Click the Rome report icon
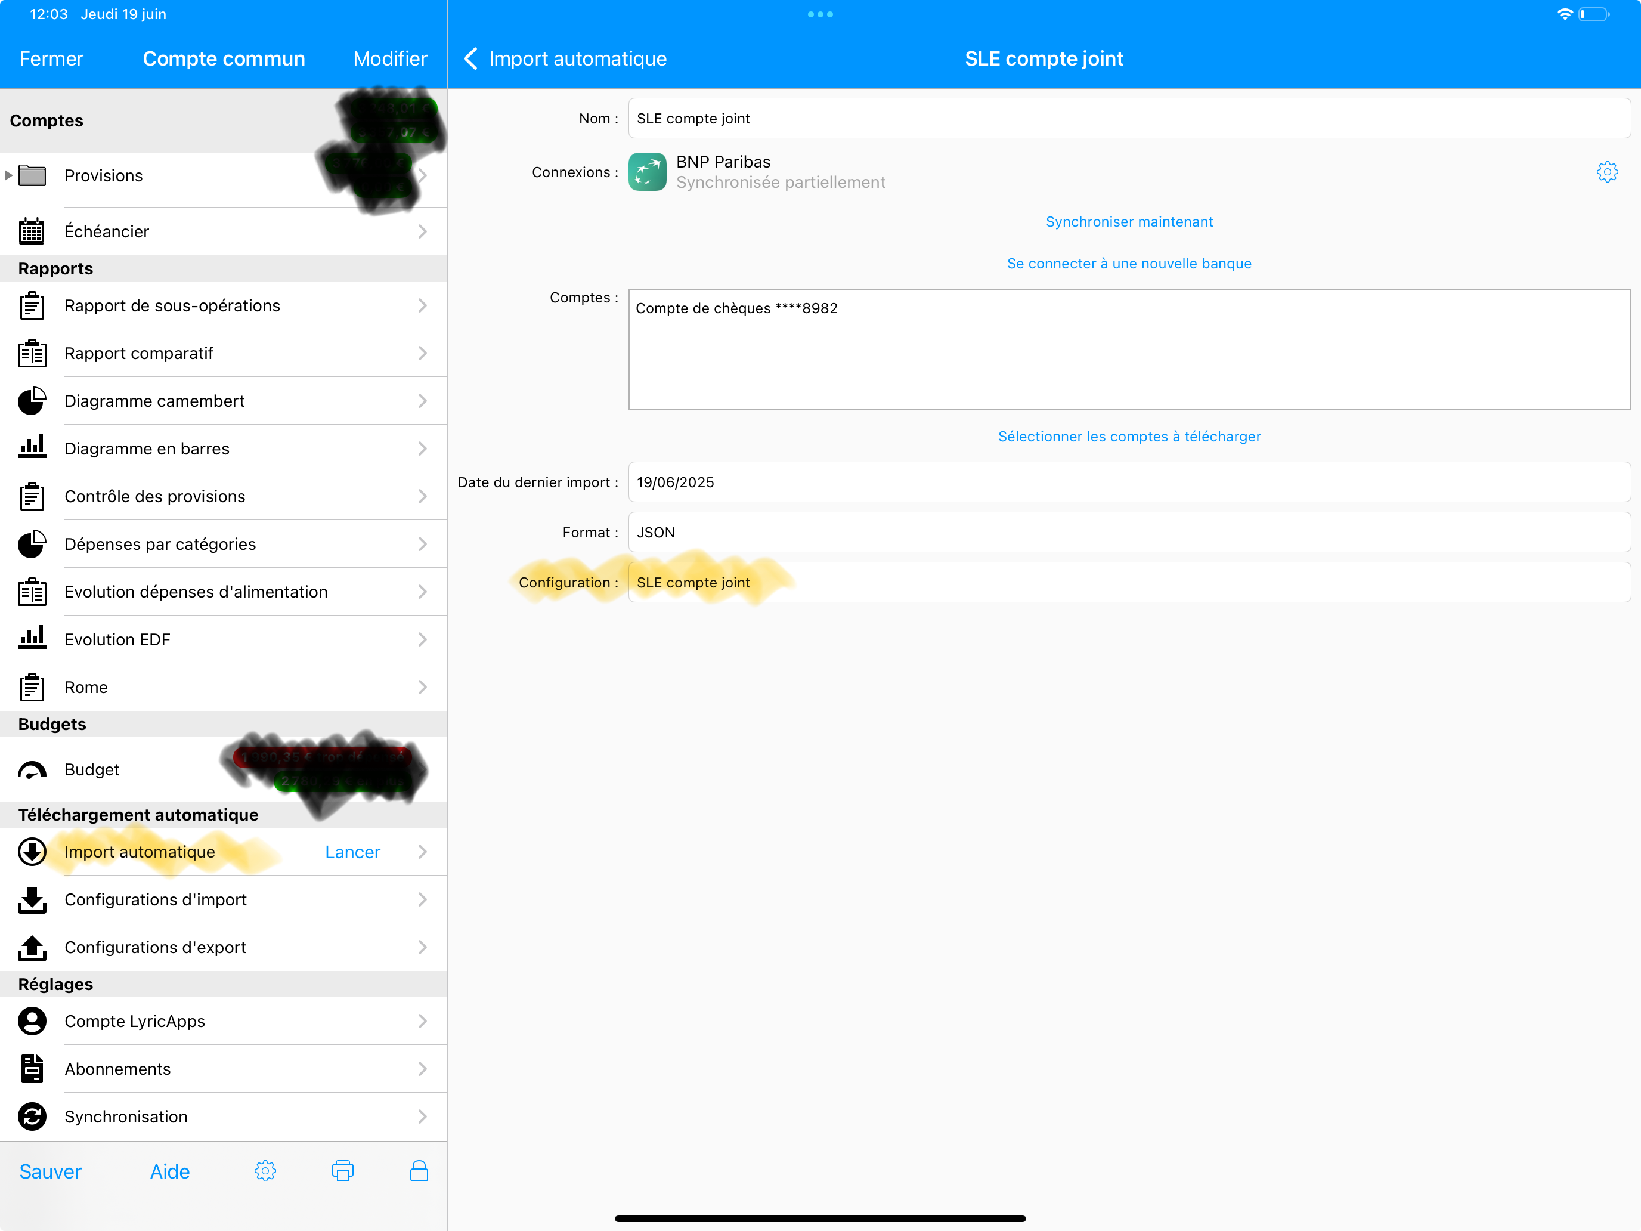This screenshot has width=1641, height=1231. pos(32,687)
